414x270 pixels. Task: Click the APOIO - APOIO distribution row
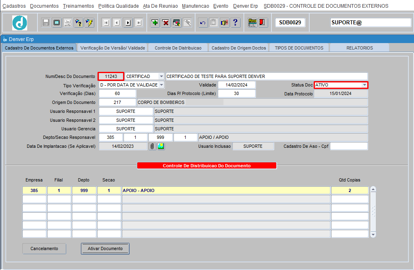tap(226, 190)
